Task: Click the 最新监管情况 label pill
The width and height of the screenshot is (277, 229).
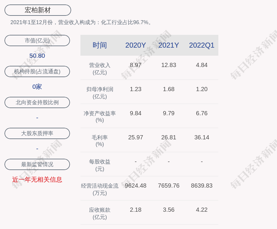Action: pos(37,164)
